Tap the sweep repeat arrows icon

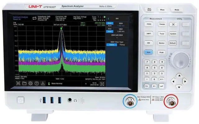[35, 18]
